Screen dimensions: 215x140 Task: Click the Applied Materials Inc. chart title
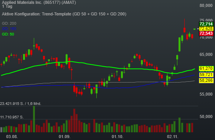tap(39, 2)
